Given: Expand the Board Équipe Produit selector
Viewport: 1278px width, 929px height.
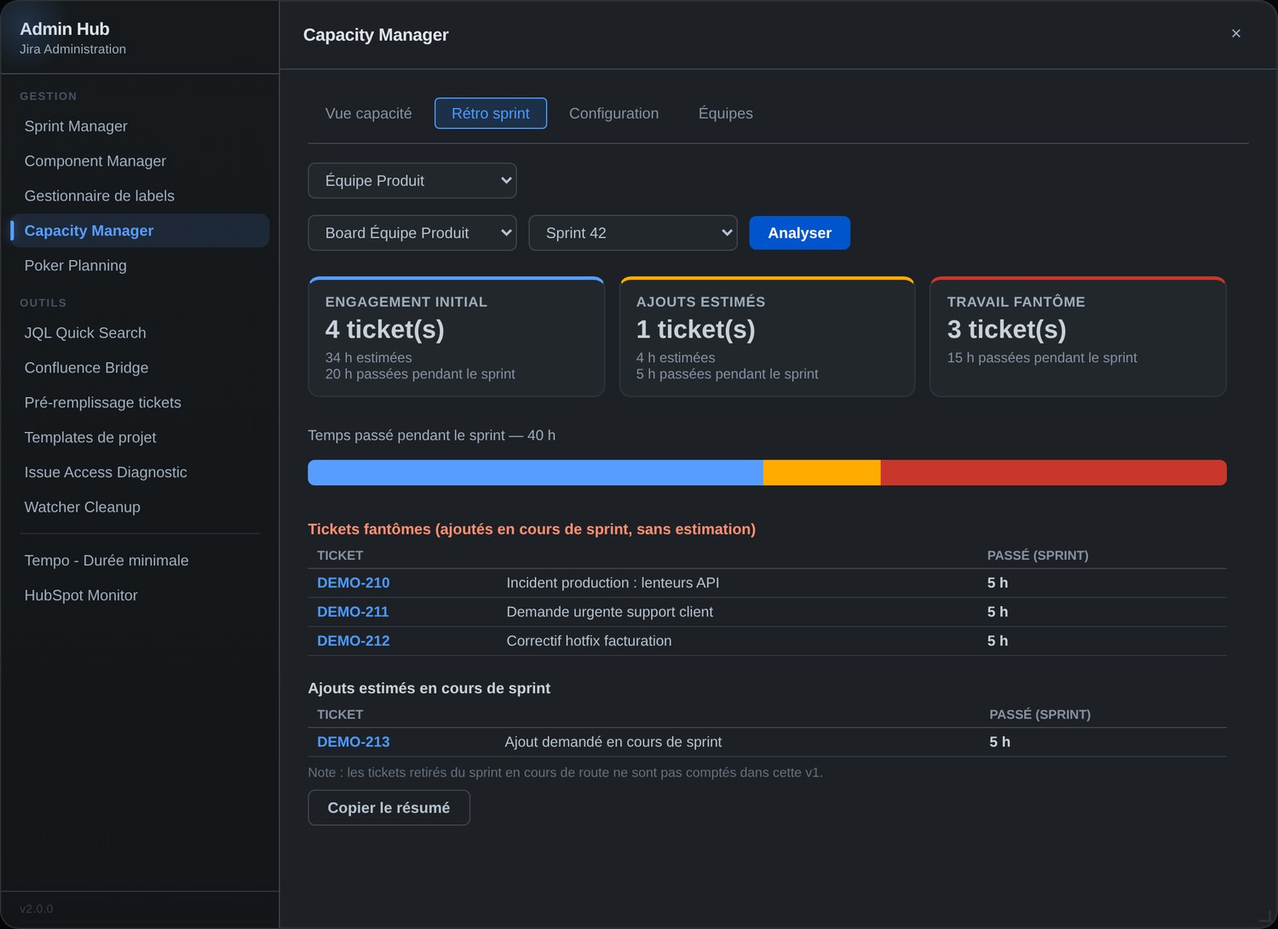Looking at the screenshot, I should pyautogui.click(x=412, y=233).
